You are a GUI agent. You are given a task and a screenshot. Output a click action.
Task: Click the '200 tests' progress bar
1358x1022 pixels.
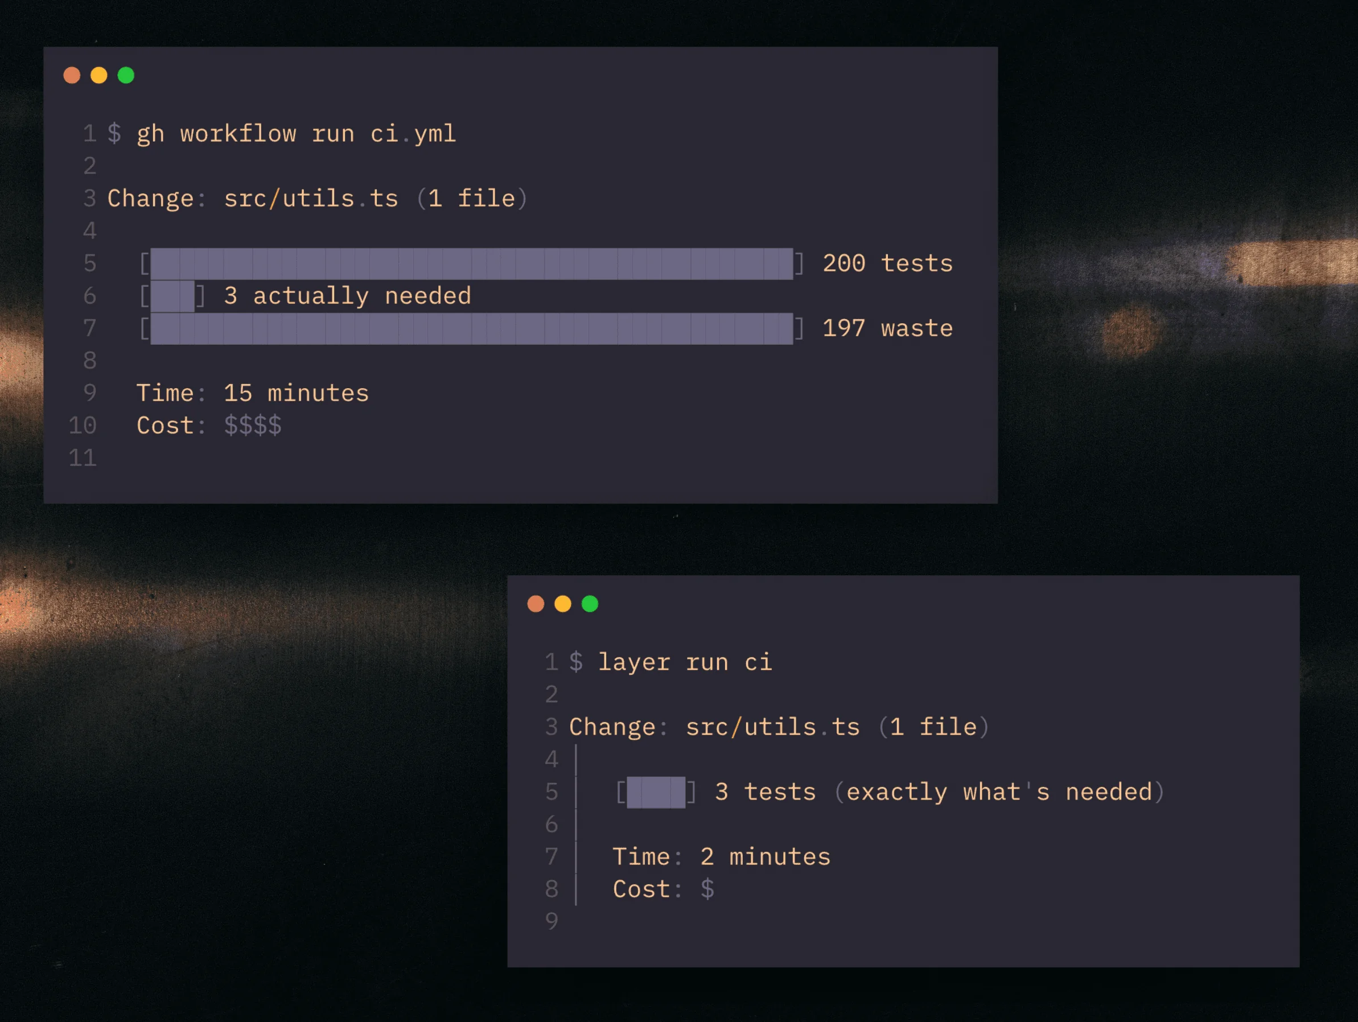click(471, 264)
